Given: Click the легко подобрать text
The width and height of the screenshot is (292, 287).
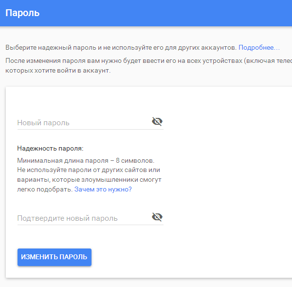Looking at the screenshot, I should (x=45, y=190).
